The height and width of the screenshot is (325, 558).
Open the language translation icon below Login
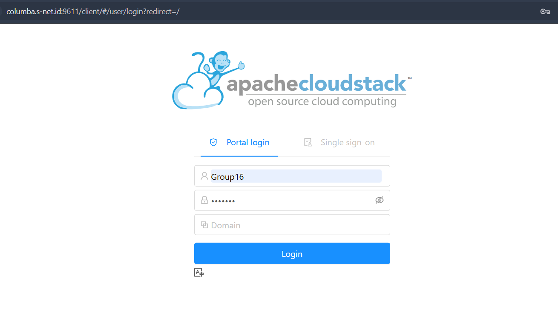(x=199, y=273)
